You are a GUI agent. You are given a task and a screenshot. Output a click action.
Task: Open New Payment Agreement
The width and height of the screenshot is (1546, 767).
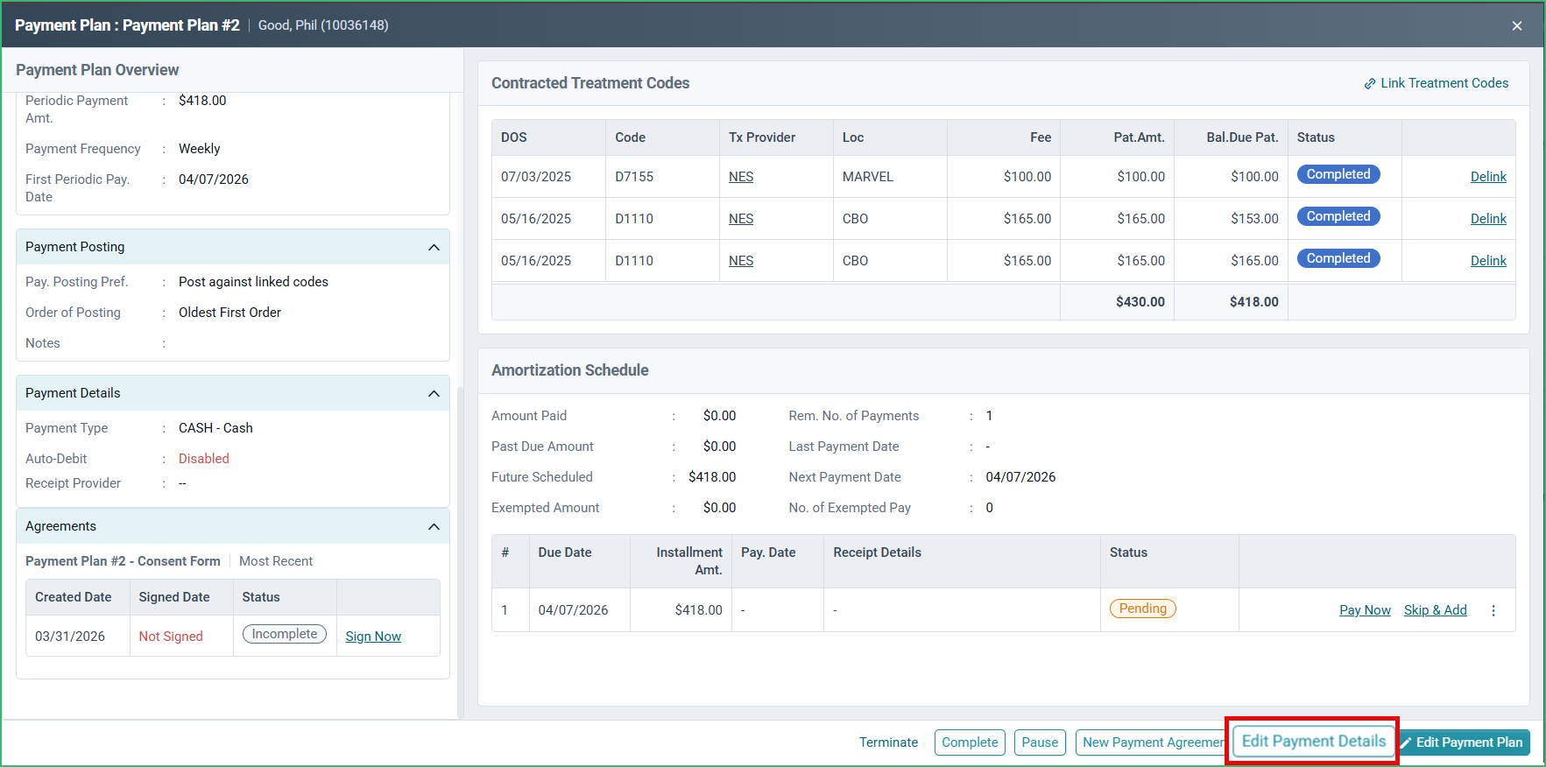pos(1150,742)
